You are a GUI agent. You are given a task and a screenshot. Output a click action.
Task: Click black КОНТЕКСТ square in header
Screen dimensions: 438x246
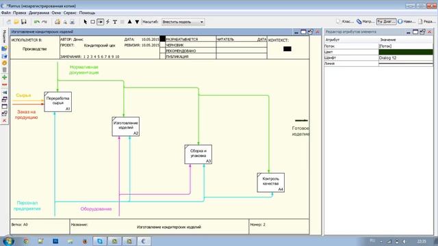287,49
